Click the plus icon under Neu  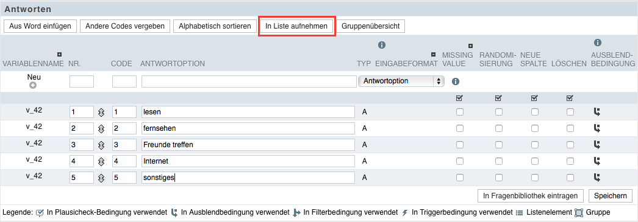click(x=33, y=85)
